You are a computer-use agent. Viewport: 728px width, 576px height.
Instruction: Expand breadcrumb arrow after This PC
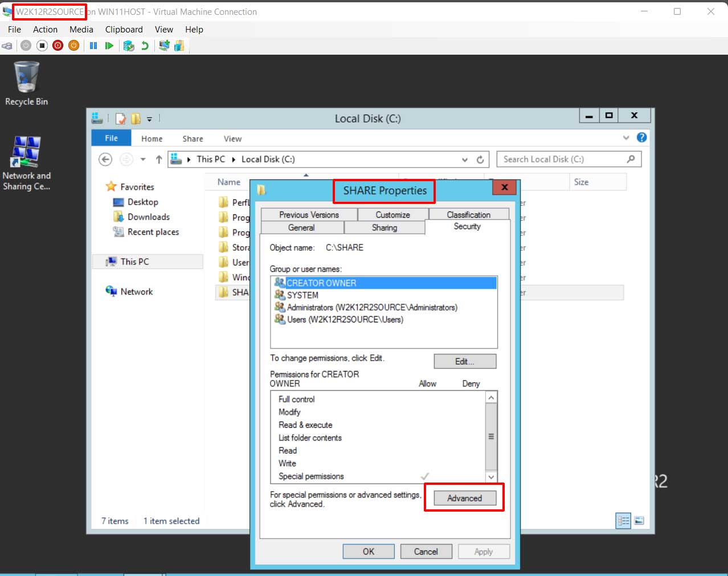tap(234, 160)
